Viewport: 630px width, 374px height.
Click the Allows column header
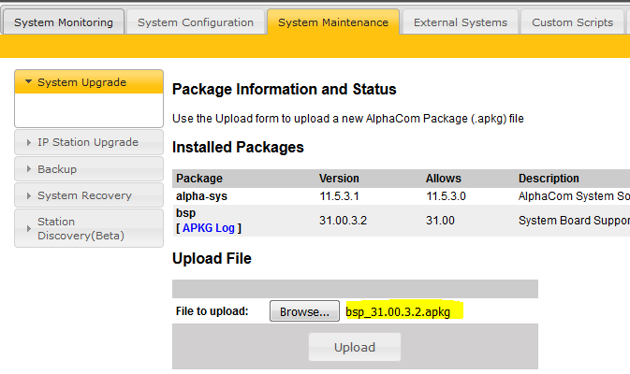click(443, 179)
